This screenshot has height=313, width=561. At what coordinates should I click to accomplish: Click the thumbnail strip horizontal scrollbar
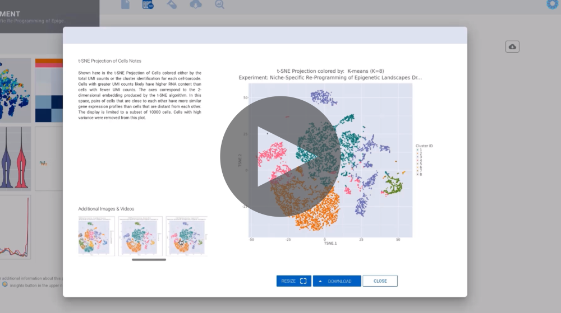point(149,260)
